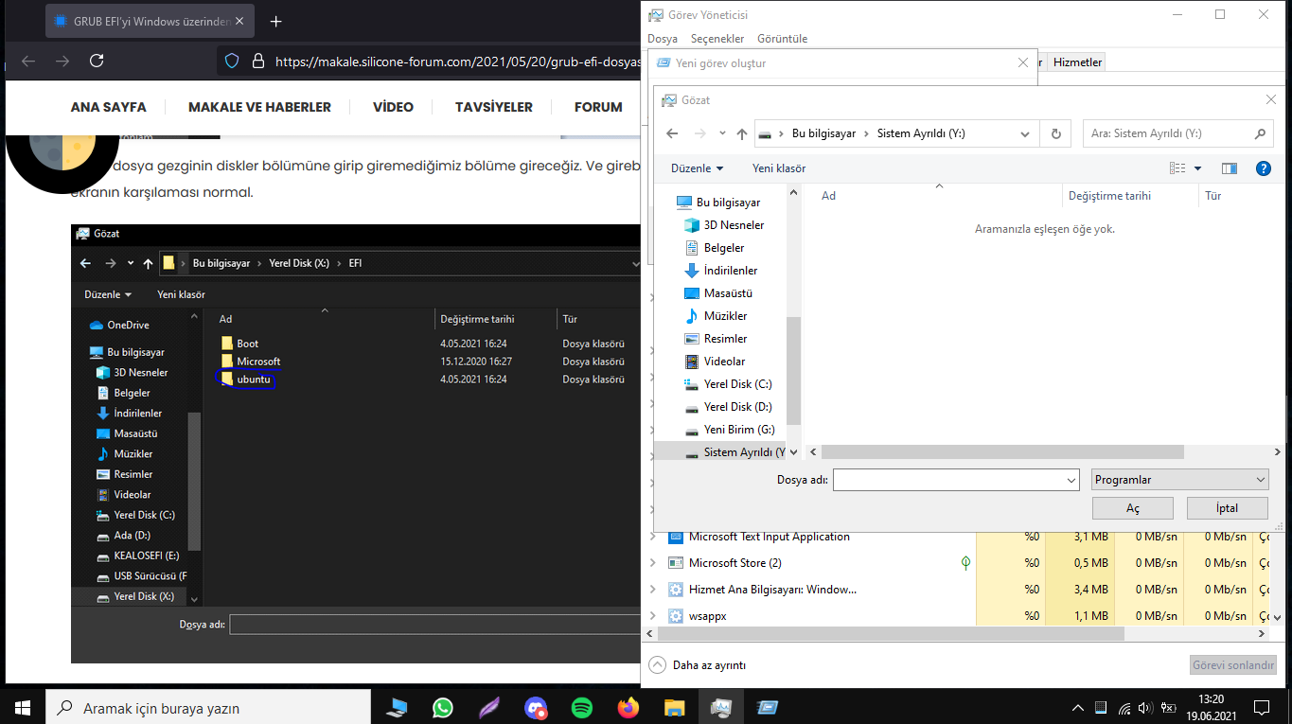Click the Yeni klasör button
1292x724 pixels.
(779, 168)
